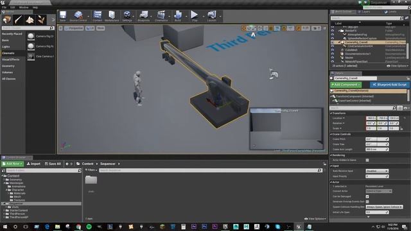Viewport: 411px width, 231px height.
Task: Click the Build toolbar icon
Action: click(x=178, y=16)
